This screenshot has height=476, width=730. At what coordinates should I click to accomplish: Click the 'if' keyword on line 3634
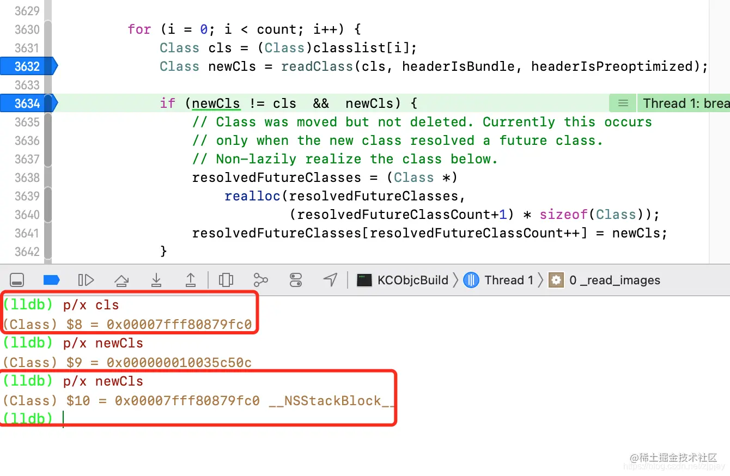click(x=168, y=103)
